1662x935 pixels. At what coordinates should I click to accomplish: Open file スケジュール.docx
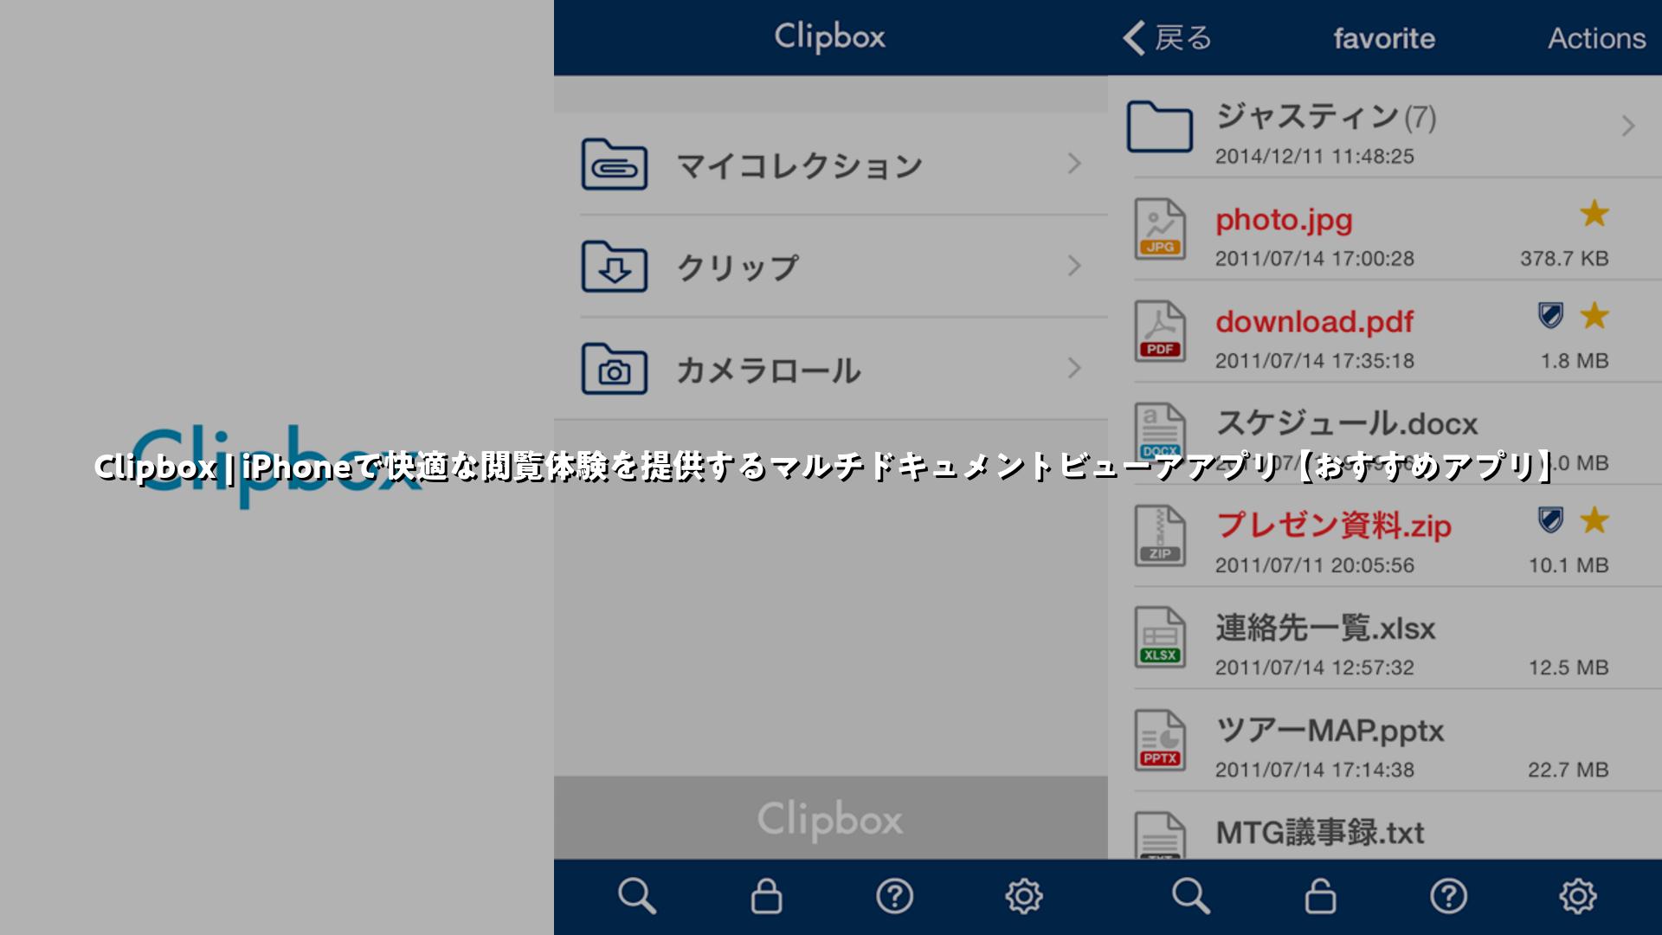pyautogui.click(x=1347, y=423)
